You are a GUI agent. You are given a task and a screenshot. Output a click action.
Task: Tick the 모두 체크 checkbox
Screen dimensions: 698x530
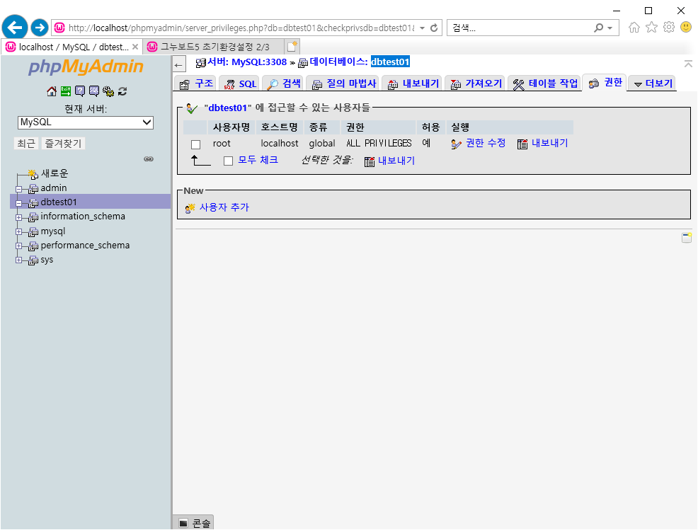[x=229, y=161]
